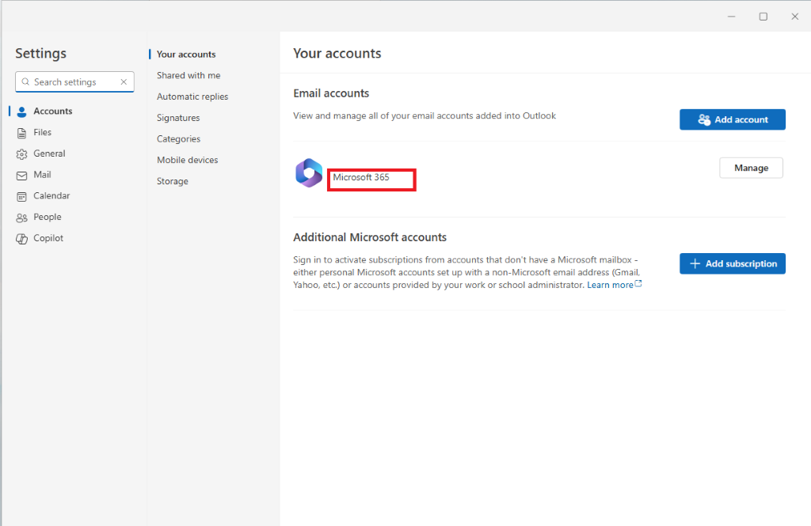Minimize the Settings window
The width and height of the screenshot is (811, 526).
pos(731,17)
